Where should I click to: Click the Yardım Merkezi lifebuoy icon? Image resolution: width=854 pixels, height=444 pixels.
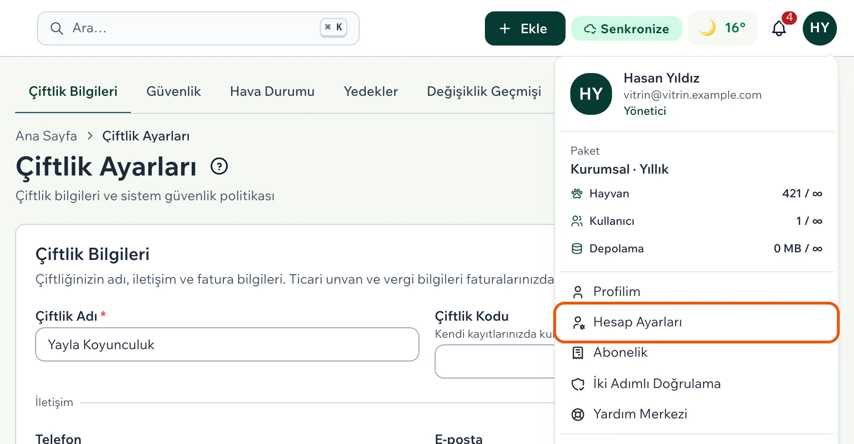pyautogui.click(x=578, y=415)
